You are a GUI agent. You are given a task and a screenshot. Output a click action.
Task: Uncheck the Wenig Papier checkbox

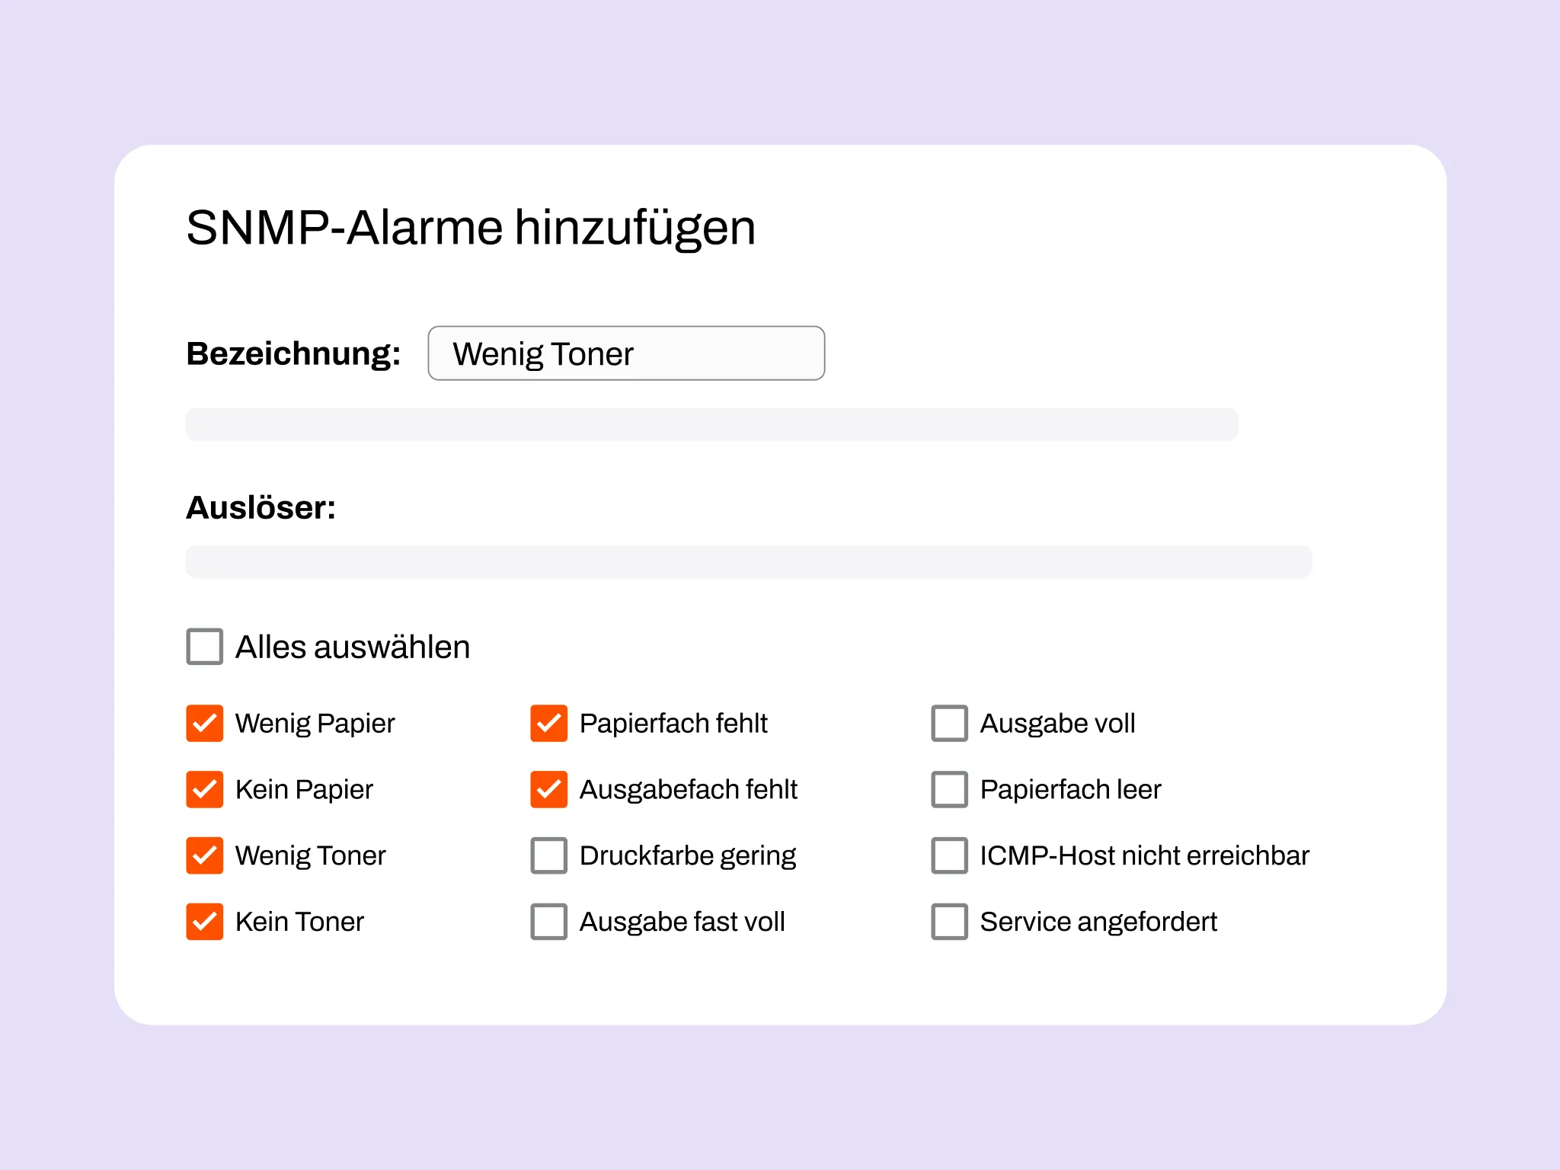click(205, 723)
